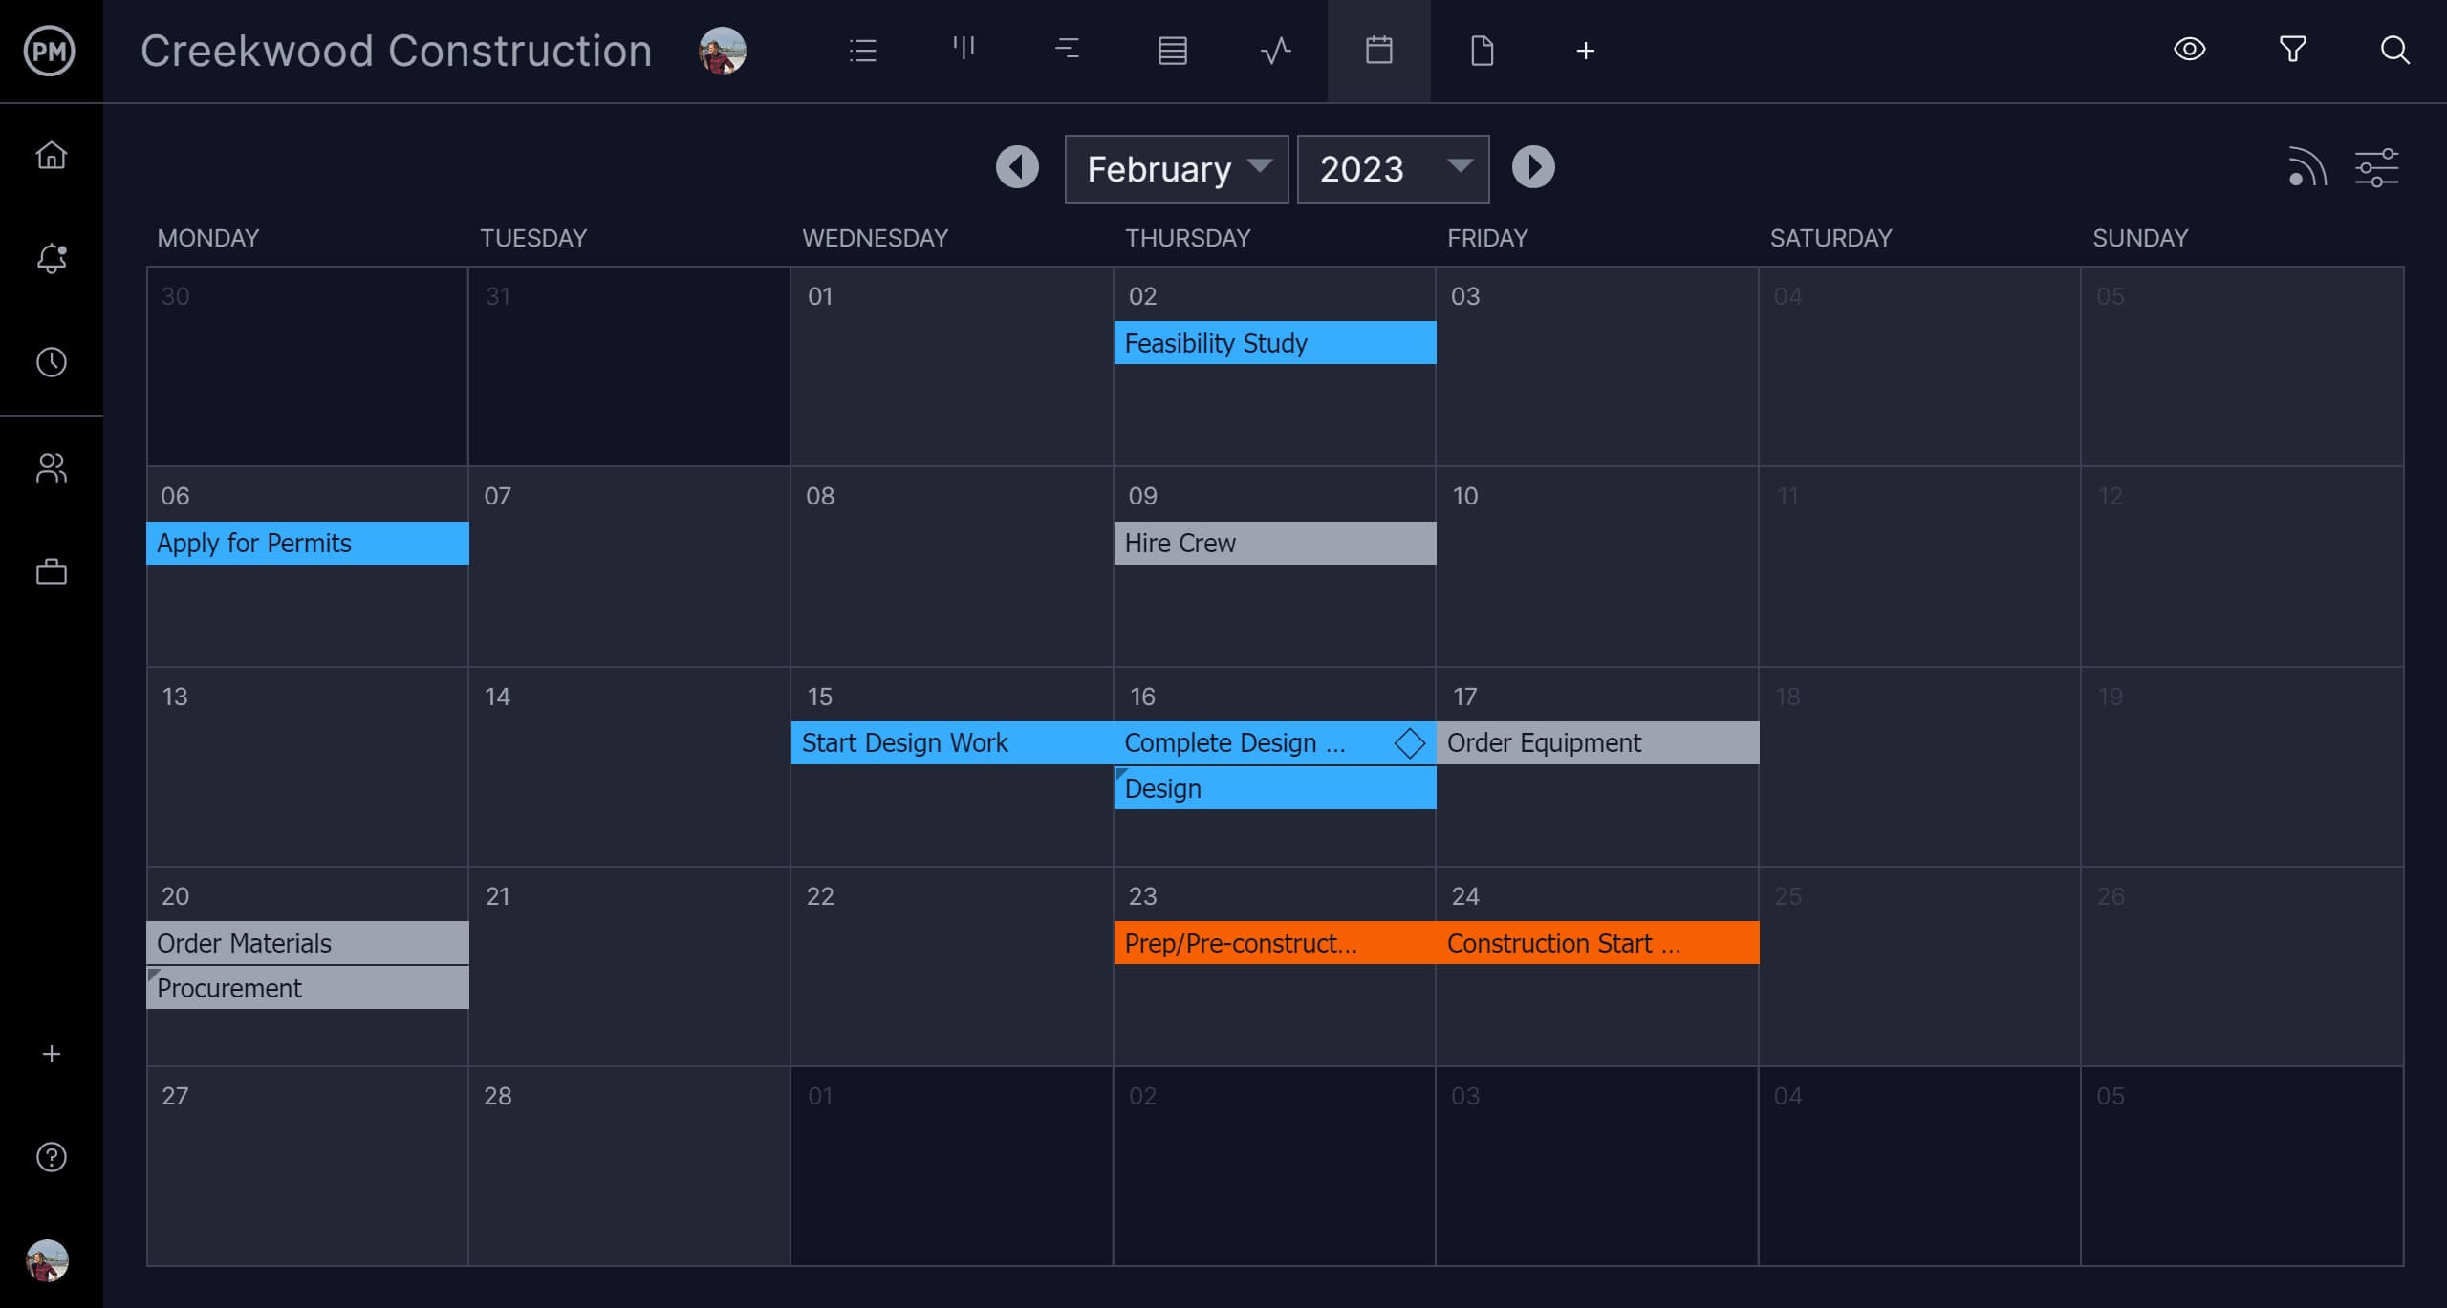Select the date cell 21

click(x=629, y=967)
